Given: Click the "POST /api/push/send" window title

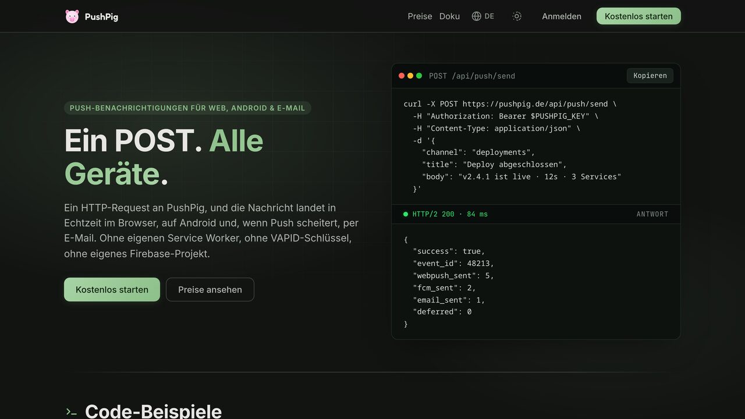Looking at the screenshot, I should [x=472, y=76].
